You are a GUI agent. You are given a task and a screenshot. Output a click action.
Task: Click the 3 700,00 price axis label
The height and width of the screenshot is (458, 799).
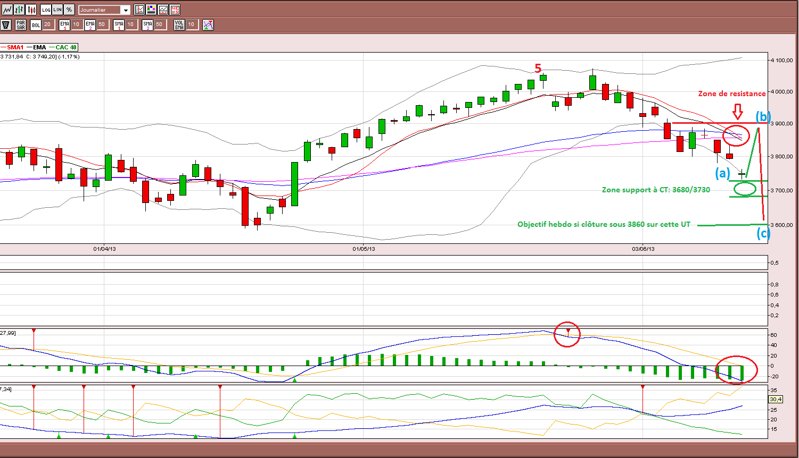click(782, 190)
